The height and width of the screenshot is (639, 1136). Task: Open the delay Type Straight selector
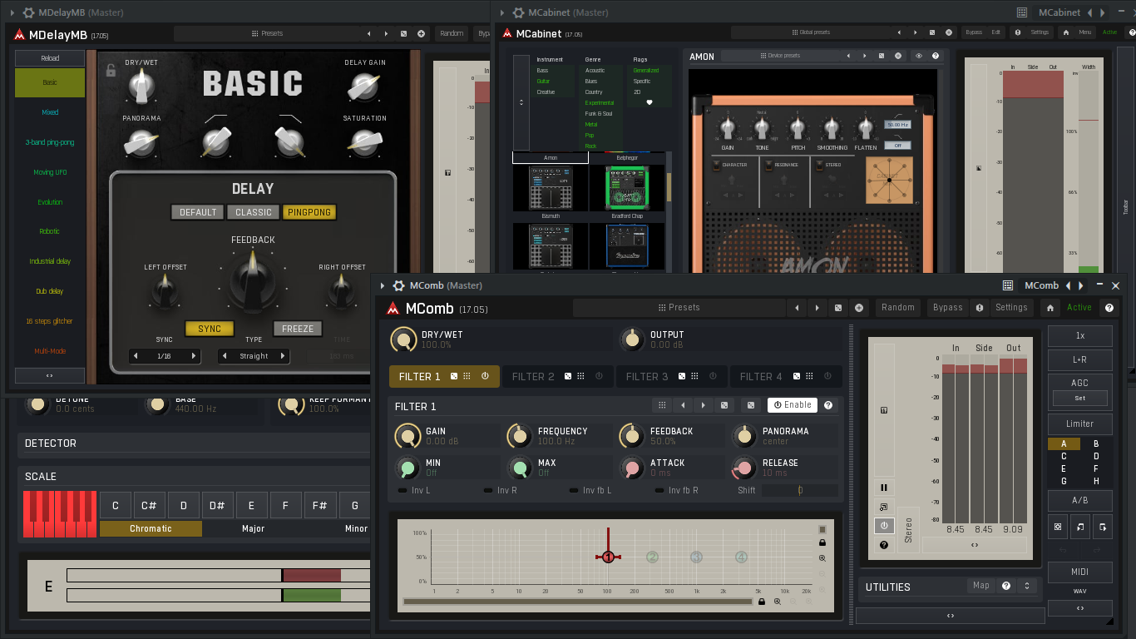coord(254,356)
